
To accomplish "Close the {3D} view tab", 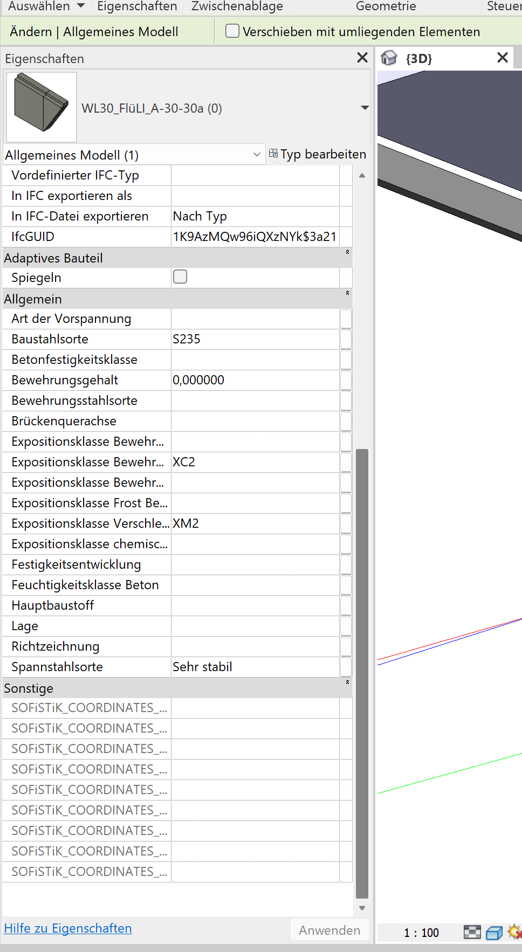I will [503, 58].
